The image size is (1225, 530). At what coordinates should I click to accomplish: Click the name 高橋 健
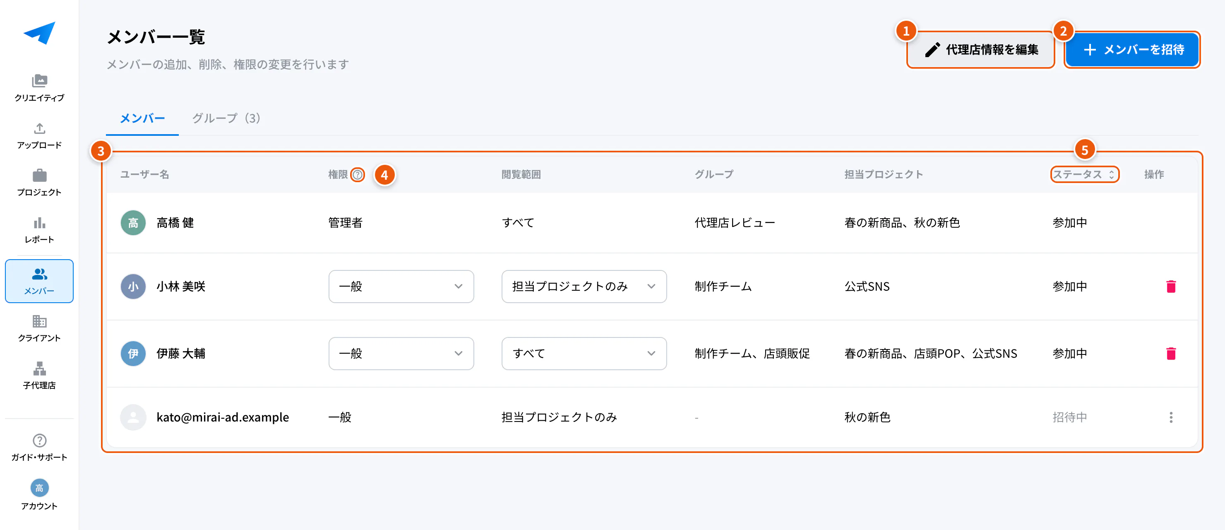coord(175,223)
